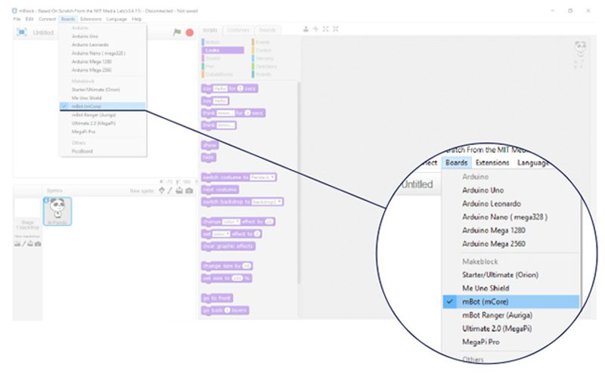Stop the program with the red button
This screenshot has width=605, height=377.
pos(190,32)
